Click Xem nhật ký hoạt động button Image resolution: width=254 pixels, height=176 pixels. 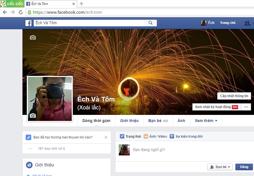[x=217, y=107]
